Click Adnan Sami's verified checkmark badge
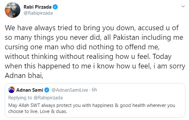Viewport: 189px width, 120px height. click(x=47, y=90)
